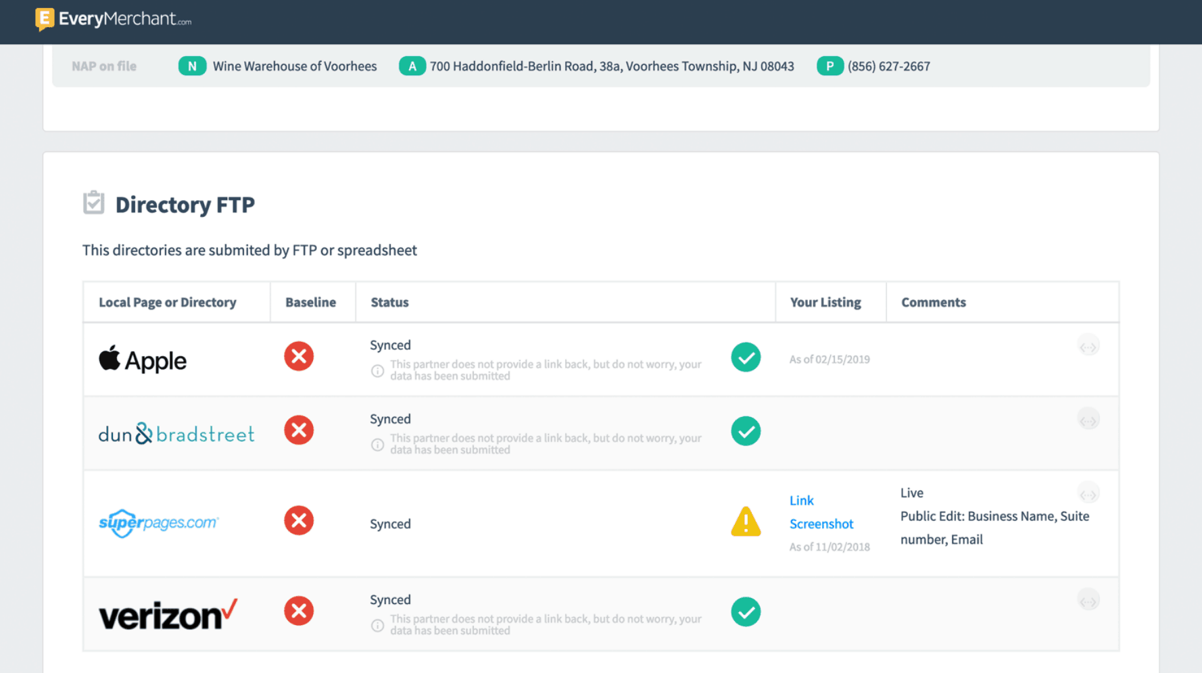Click the green A address badge
Screen dimensions: 1202x673
412,66
